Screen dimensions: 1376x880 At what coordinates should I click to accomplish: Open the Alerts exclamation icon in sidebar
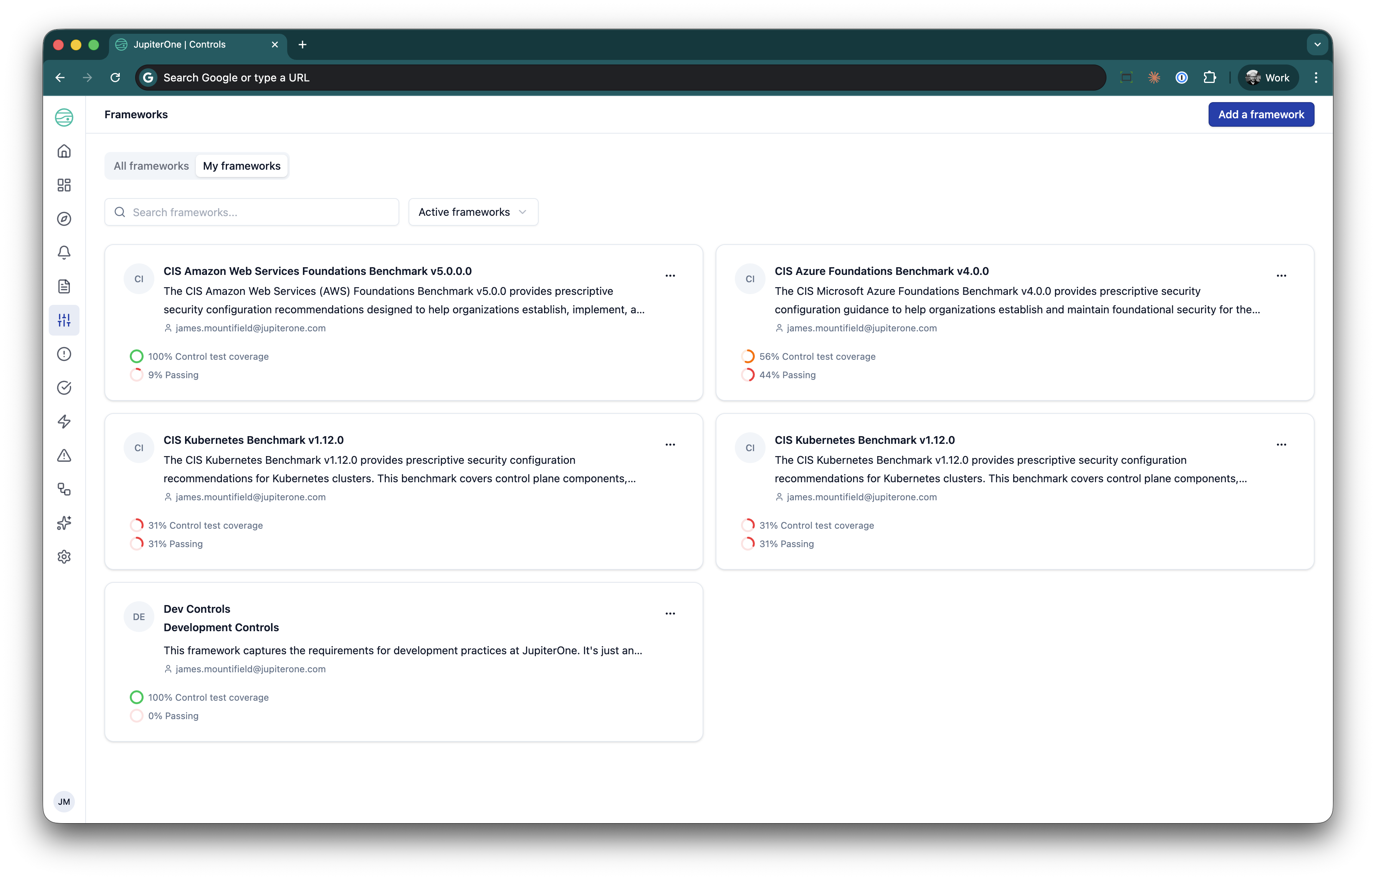pos(64,354)
